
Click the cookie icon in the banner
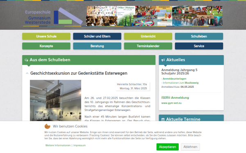48,126
